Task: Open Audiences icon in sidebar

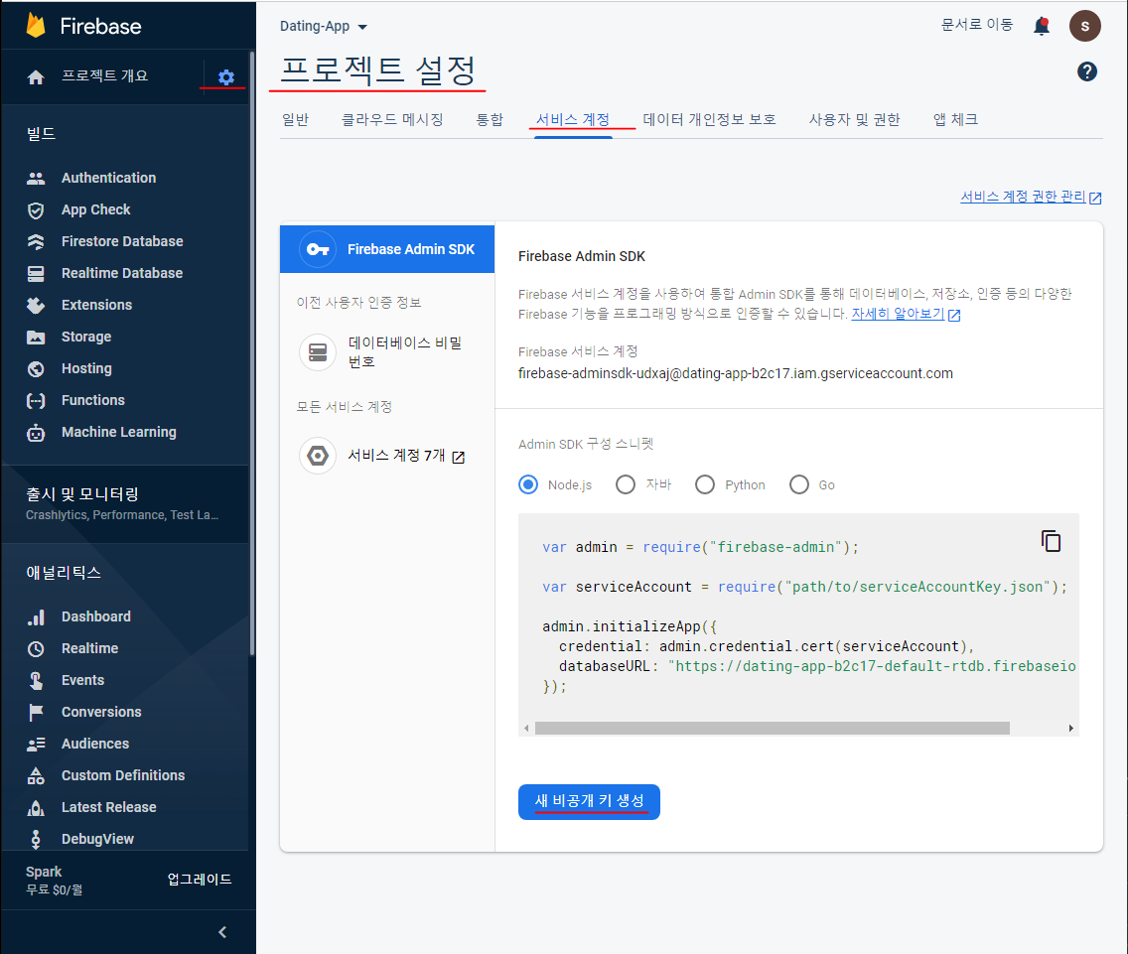Action: click(x=36, y=744)
